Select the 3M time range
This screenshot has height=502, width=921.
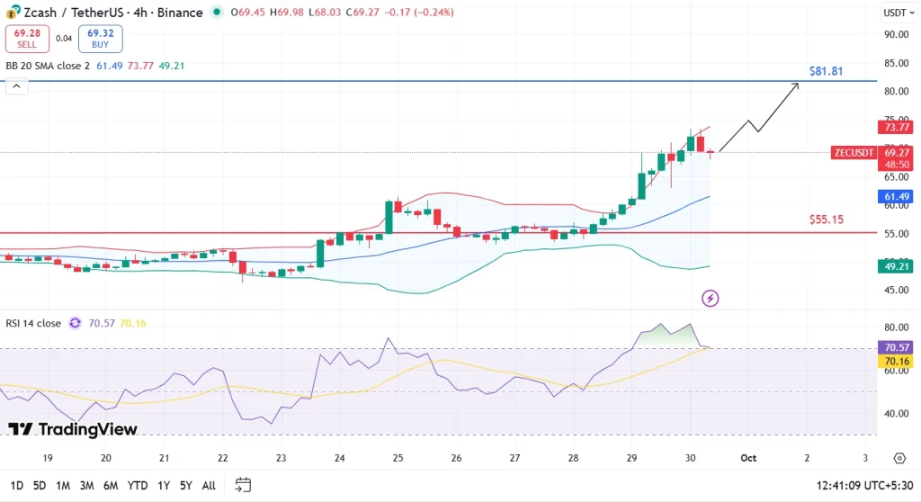click(87, 485)
